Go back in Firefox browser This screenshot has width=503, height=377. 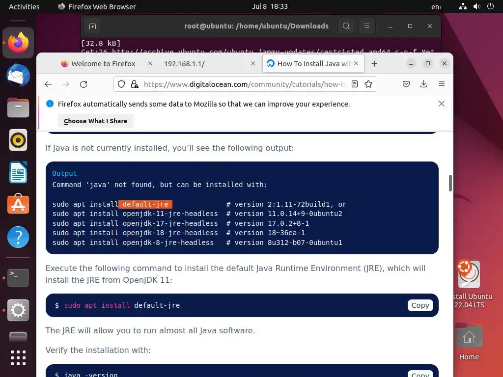(48, 84)
